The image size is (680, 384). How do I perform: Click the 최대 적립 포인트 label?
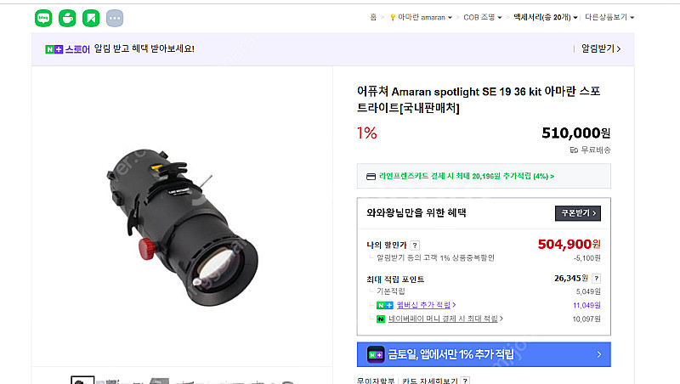point(395,280)
